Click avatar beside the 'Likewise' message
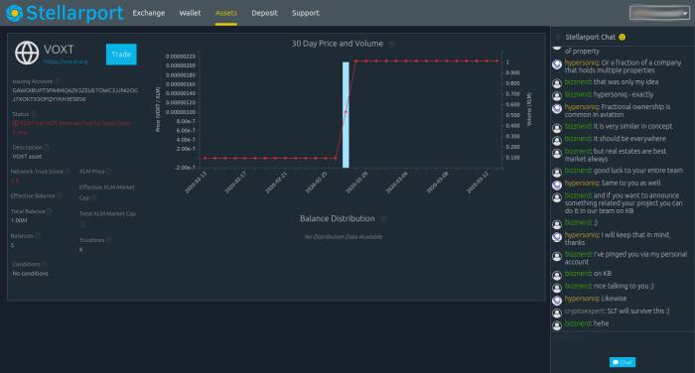 pyautogui.click(x=557, y=301)
